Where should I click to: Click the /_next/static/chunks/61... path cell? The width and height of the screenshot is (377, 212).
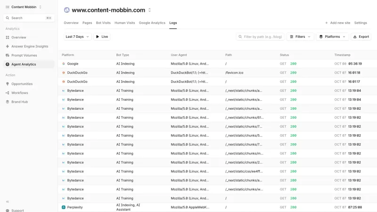click(x=244, y=117)
